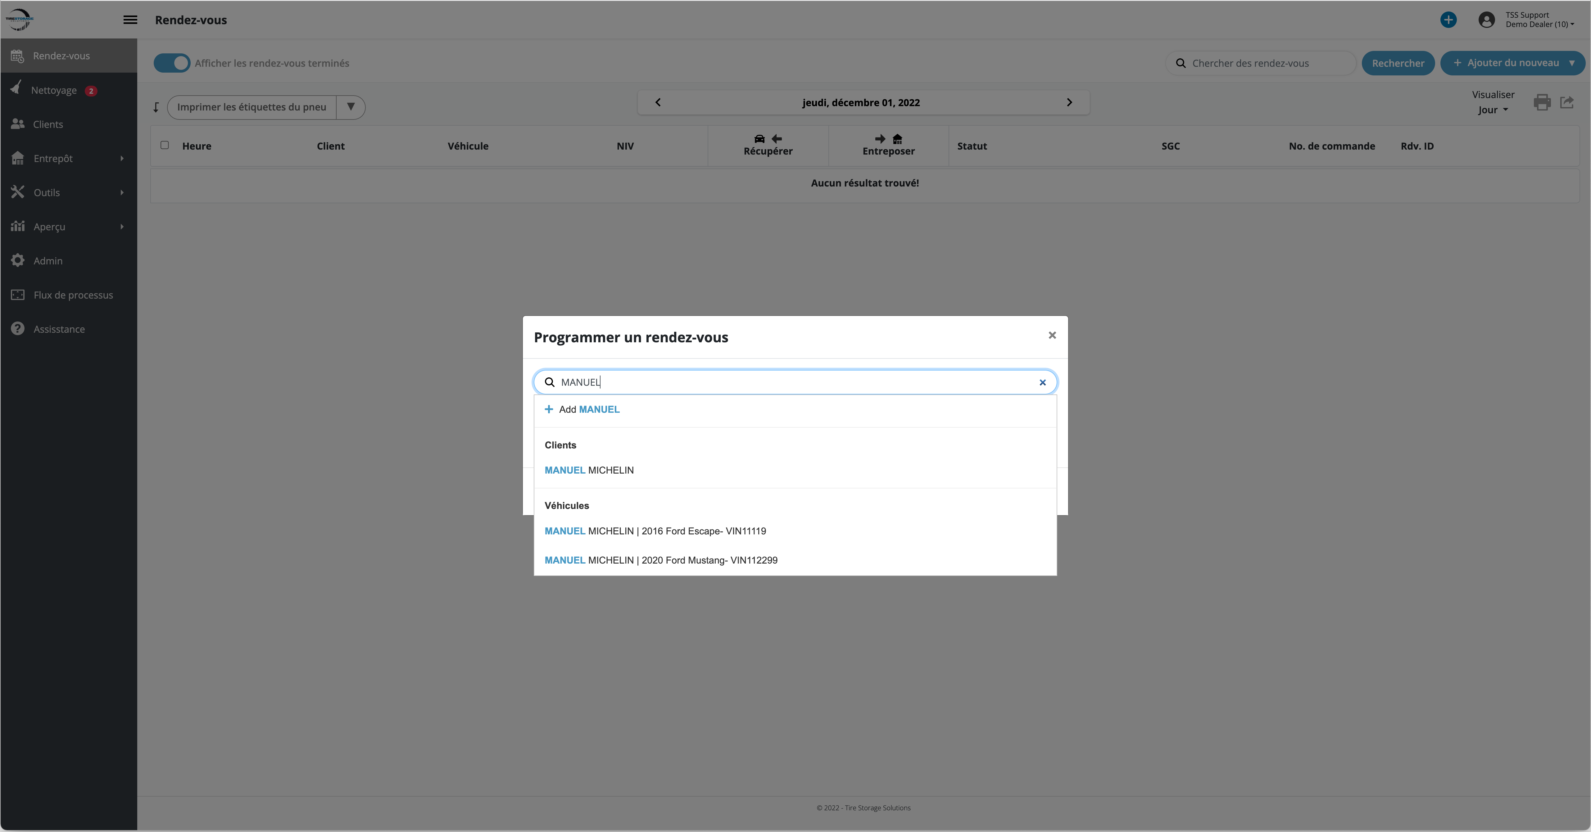
Task: Open Imprimer les étiquettes dropdown arrow
Action: 350,107
